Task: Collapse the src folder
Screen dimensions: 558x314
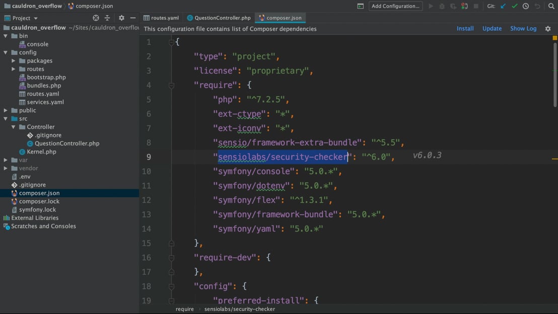Action: [x=6, y=119]
